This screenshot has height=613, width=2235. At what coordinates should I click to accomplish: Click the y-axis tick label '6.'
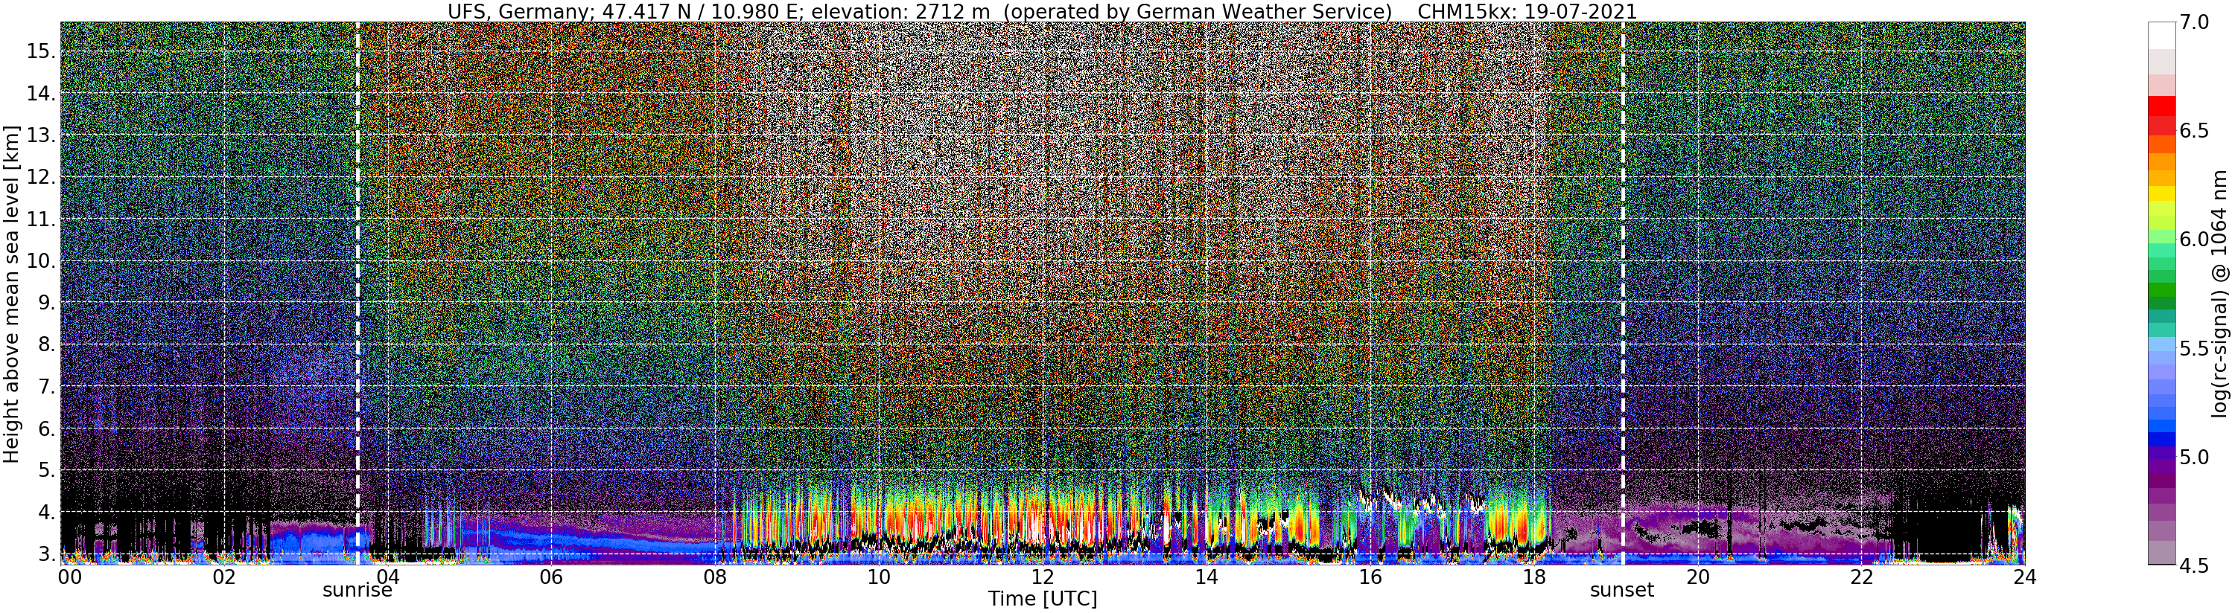click(x=47, y=429)
